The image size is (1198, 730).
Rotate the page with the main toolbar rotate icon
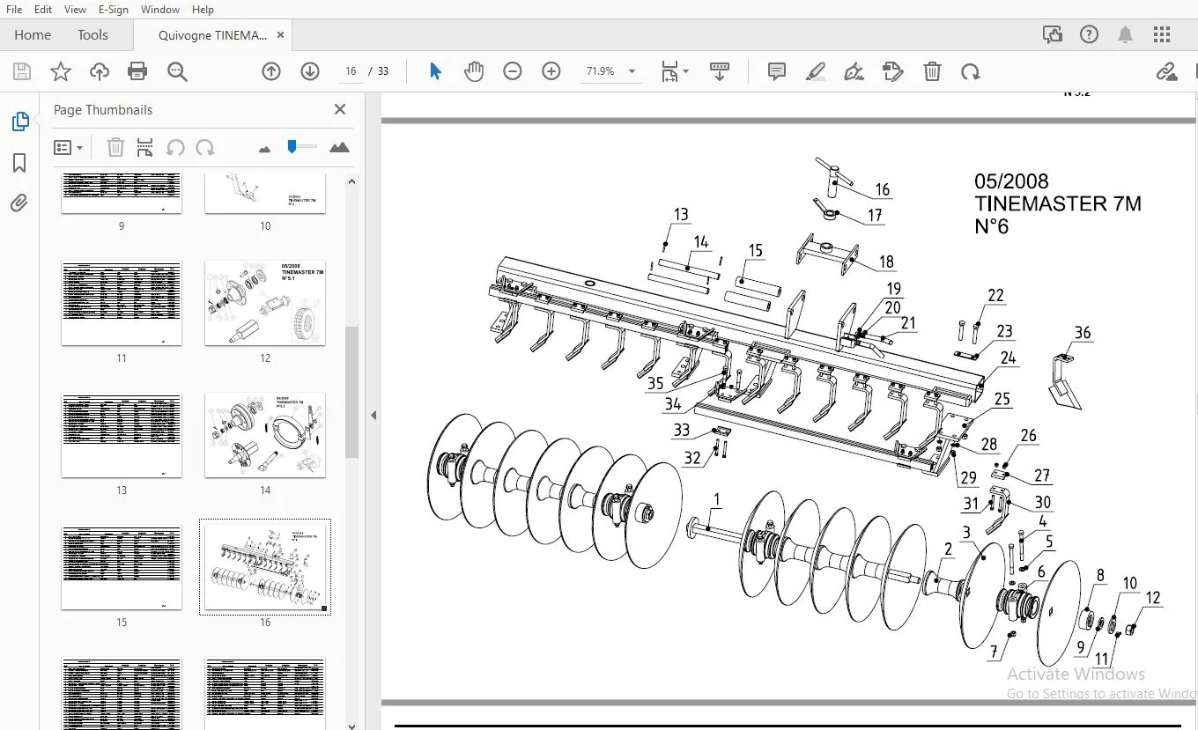coord(971,71)
